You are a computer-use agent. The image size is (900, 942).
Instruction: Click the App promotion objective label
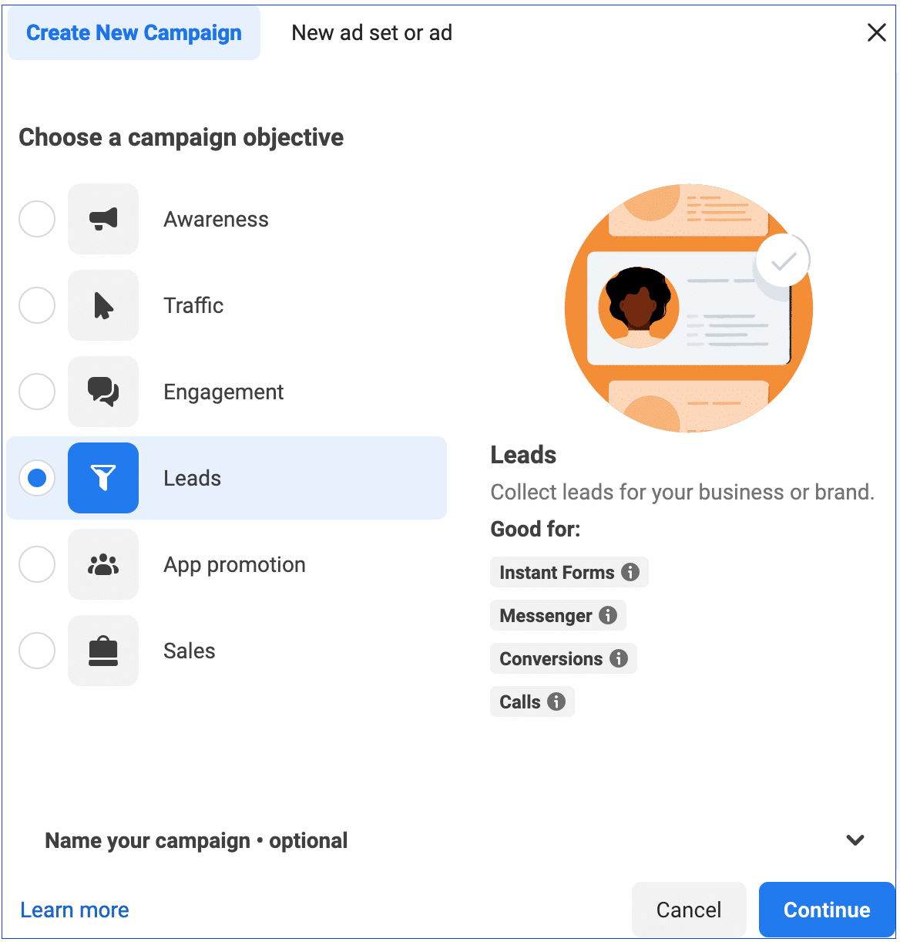click(234, 565)
